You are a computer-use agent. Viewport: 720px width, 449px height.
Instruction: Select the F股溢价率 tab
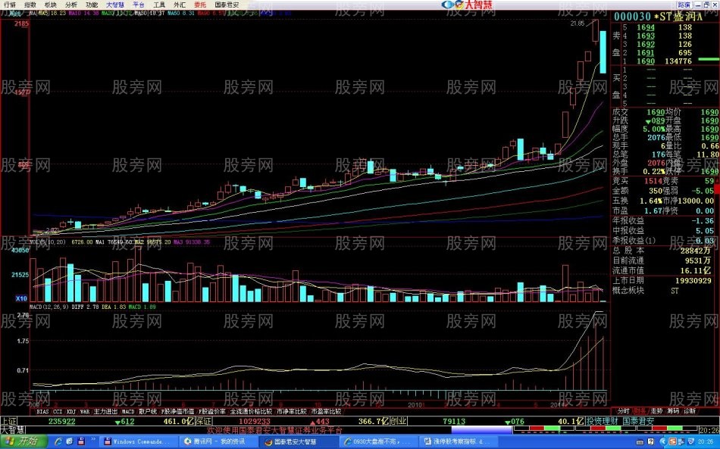pos(212,412)
